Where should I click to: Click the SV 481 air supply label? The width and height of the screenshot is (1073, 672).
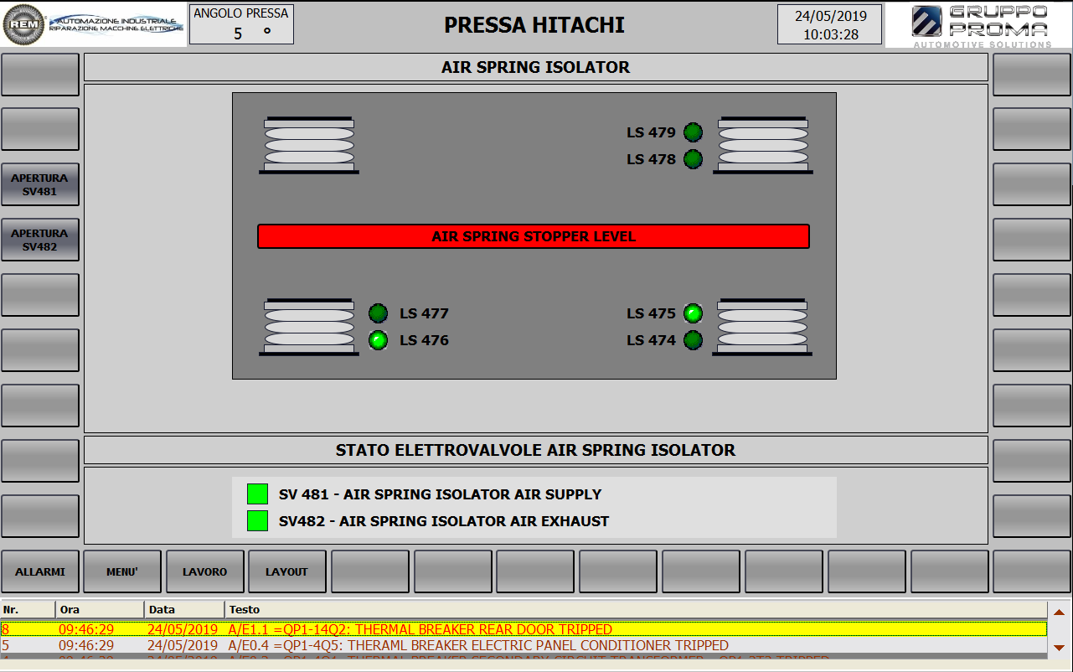click(440, 494)
